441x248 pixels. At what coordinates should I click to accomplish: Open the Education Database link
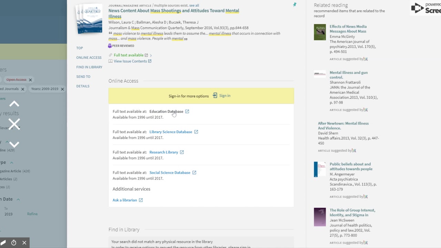pos(166,112)
